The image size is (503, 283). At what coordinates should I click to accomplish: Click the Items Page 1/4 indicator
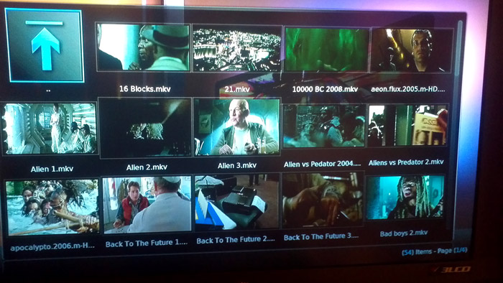coord(434,251)
